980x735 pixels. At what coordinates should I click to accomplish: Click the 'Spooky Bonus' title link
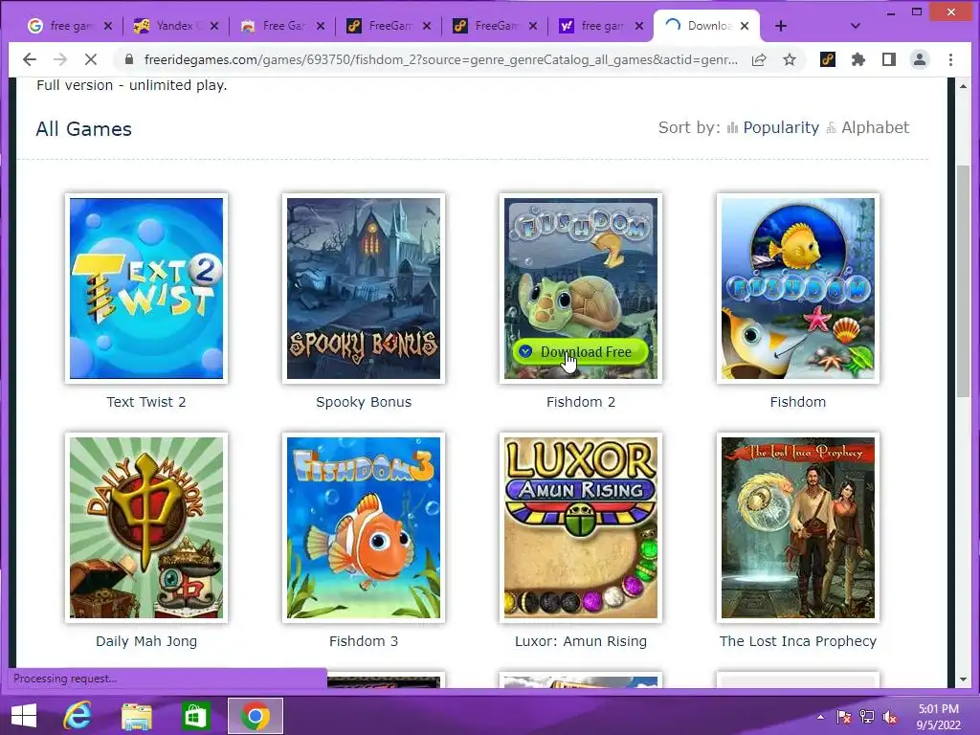pos(364,402)
